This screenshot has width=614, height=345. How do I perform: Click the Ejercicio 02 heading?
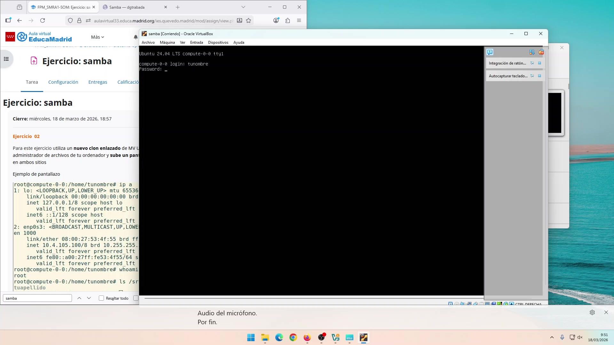pos(26,136)
